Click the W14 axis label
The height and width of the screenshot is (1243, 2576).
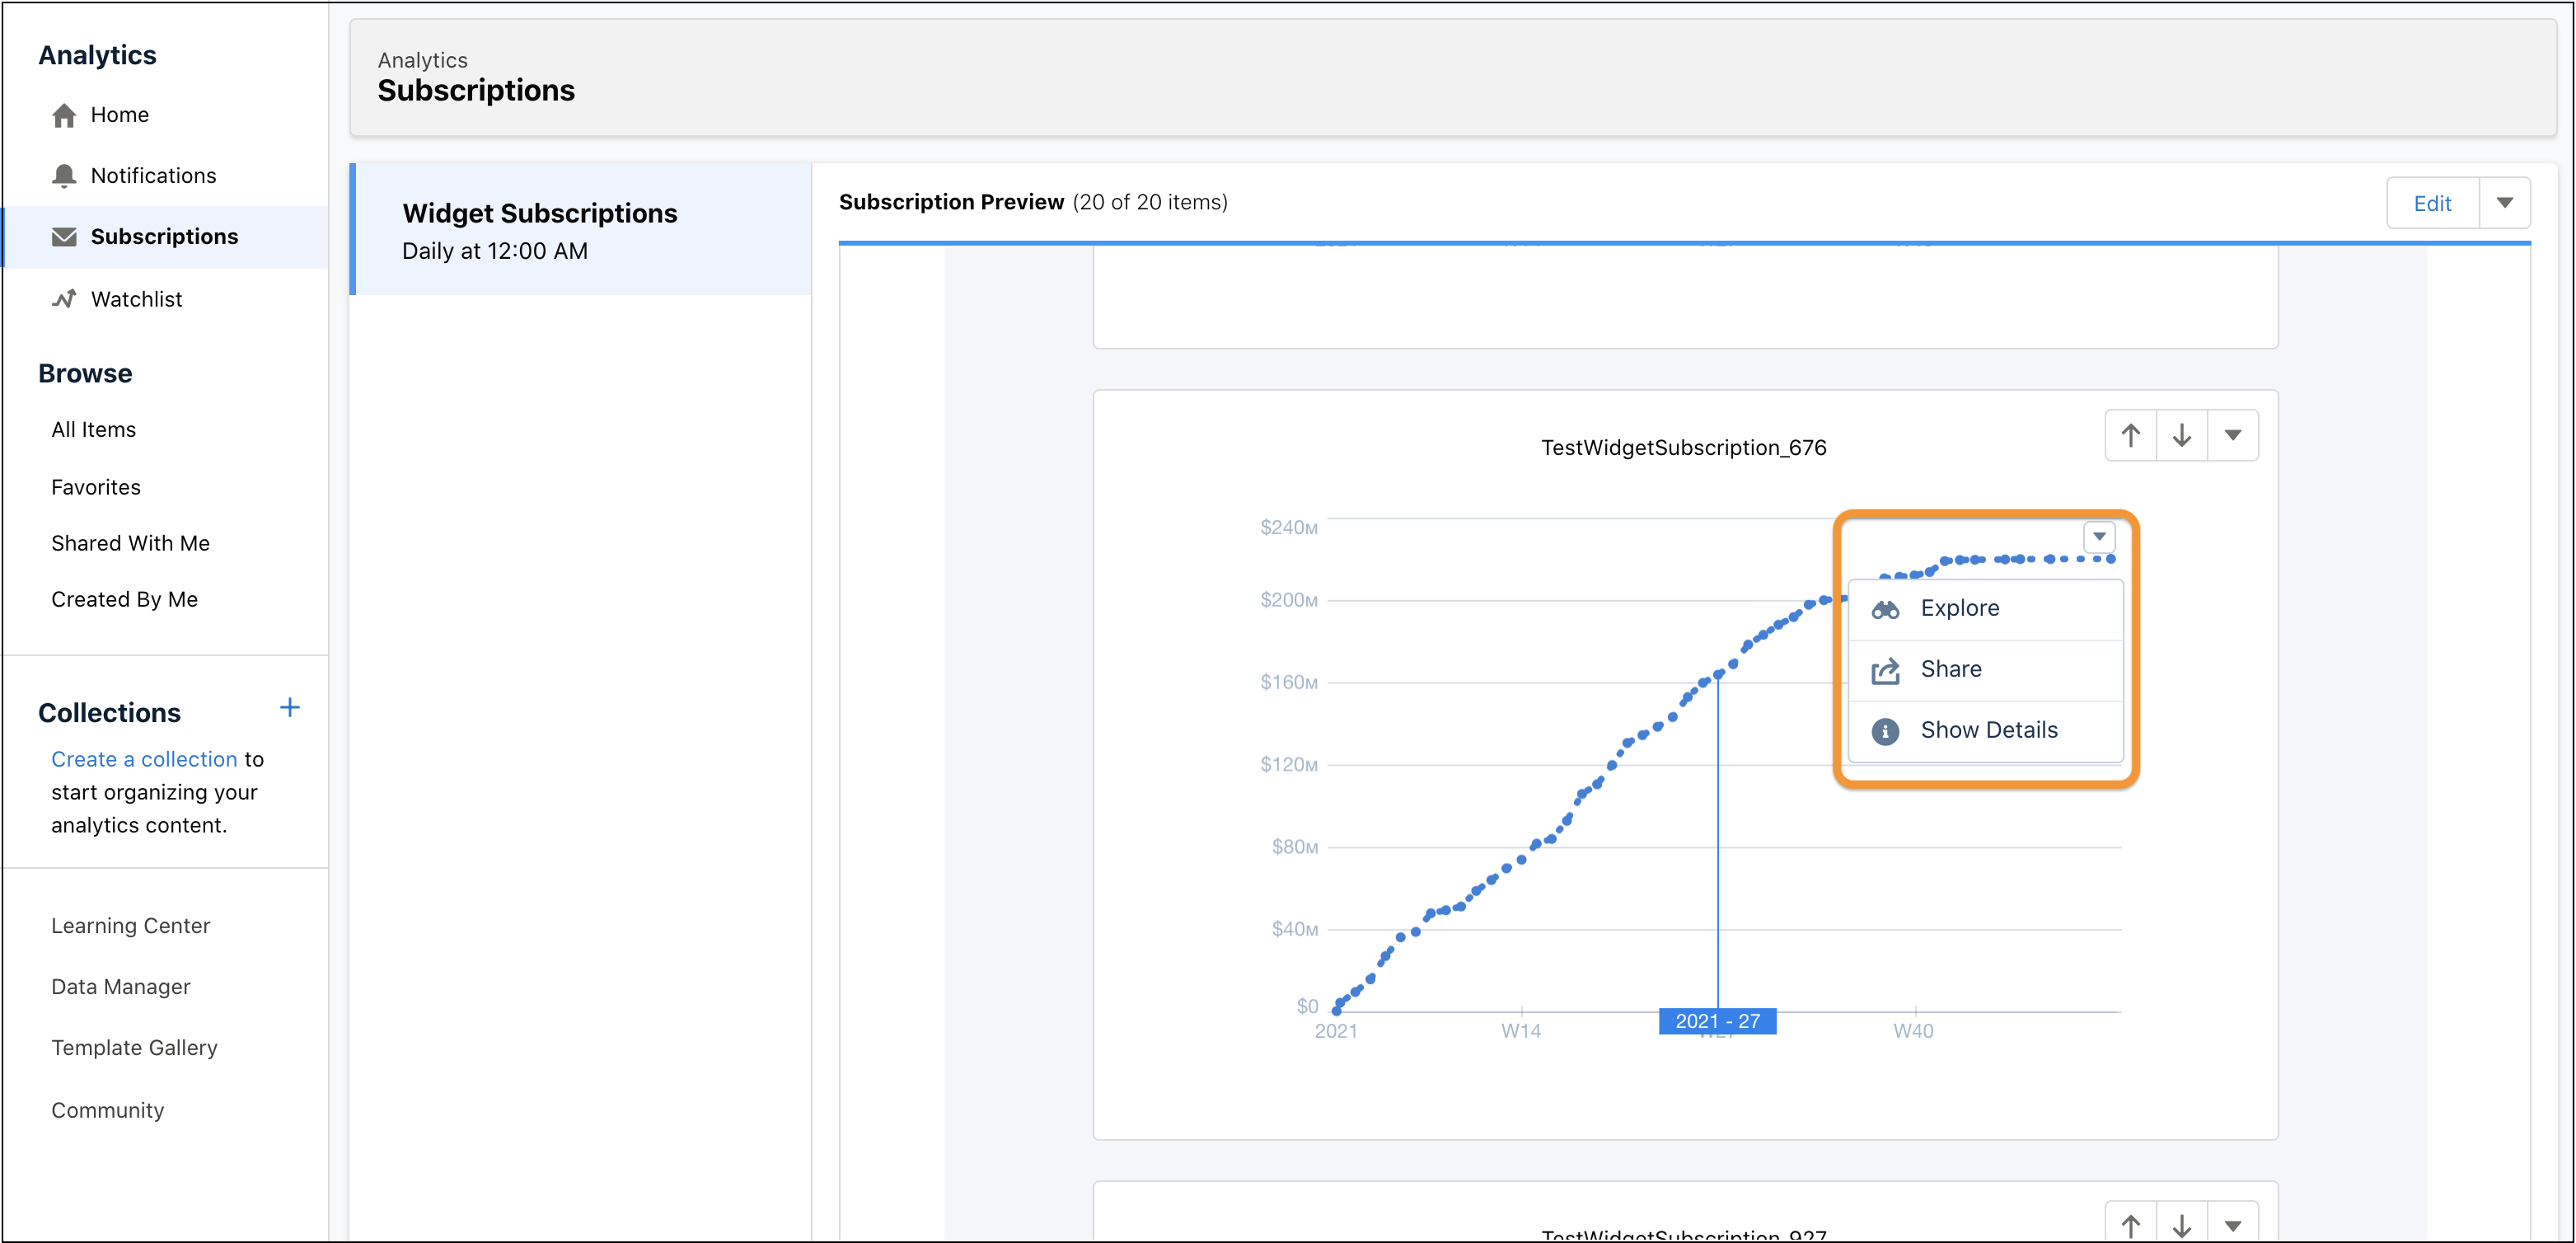[1521, 1031]
